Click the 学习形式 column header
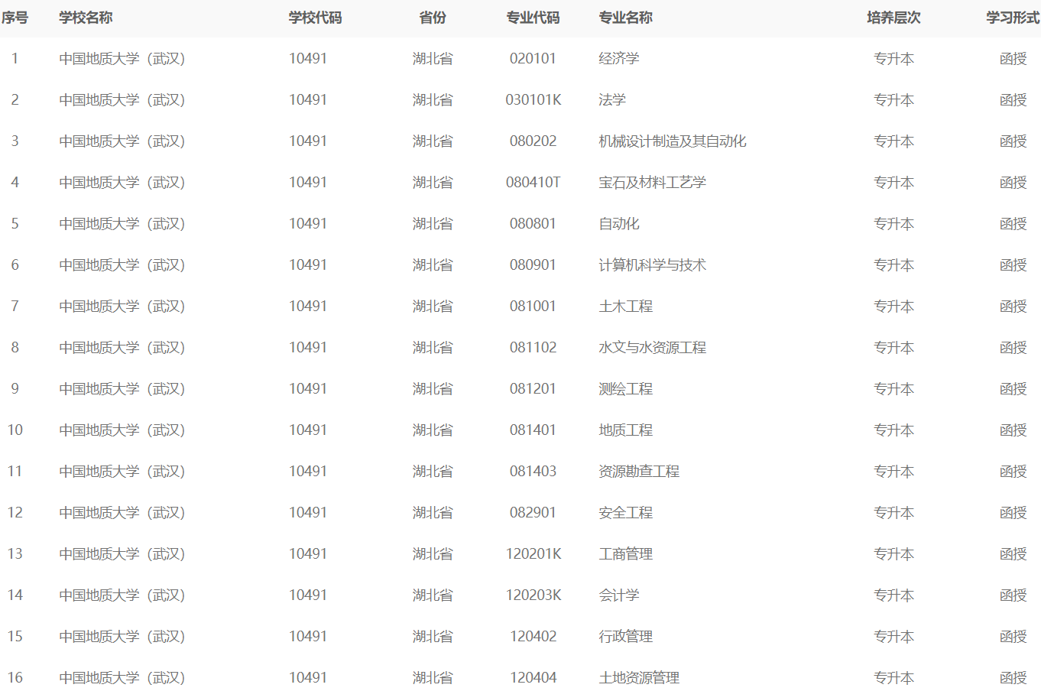The image size is (1041, 691). coord(1013,18)
